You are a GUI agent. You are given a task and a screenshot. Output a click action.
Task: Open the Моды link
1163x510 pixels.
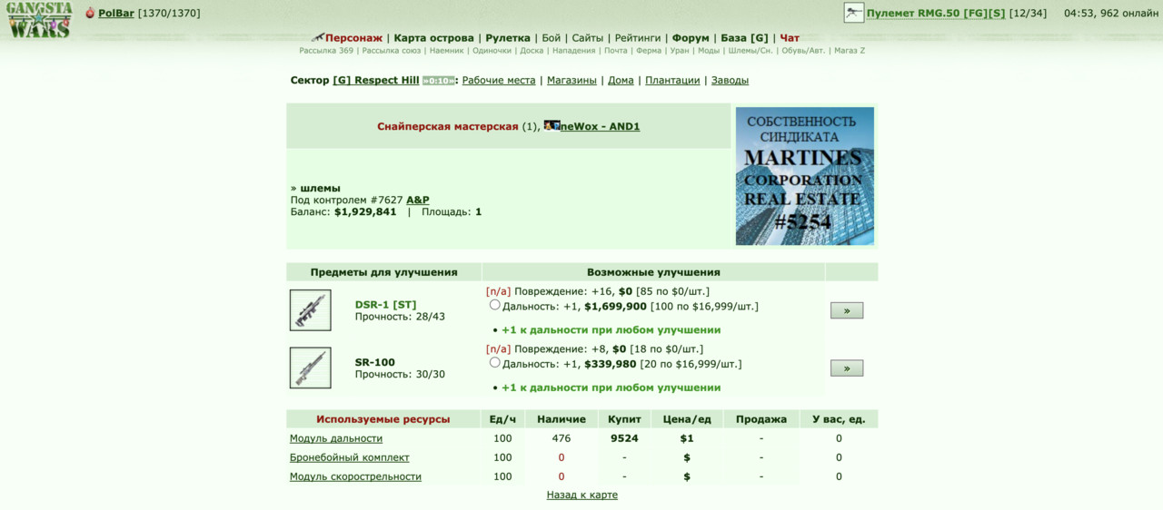[709, 51]
